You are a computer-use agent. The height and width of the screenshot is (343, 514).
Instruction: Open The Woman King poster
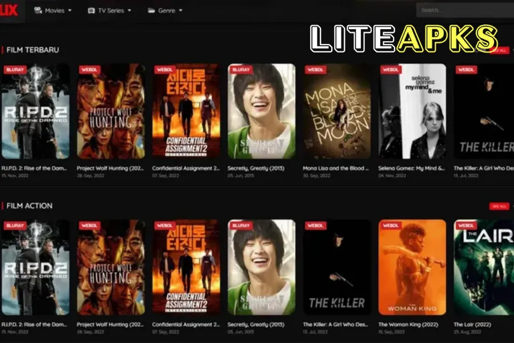click(412, 268)
